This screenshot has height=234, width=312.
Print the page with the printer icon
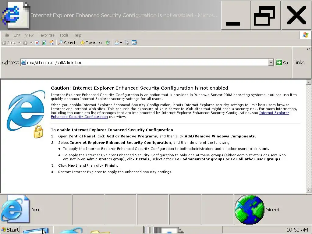point(127,43)
